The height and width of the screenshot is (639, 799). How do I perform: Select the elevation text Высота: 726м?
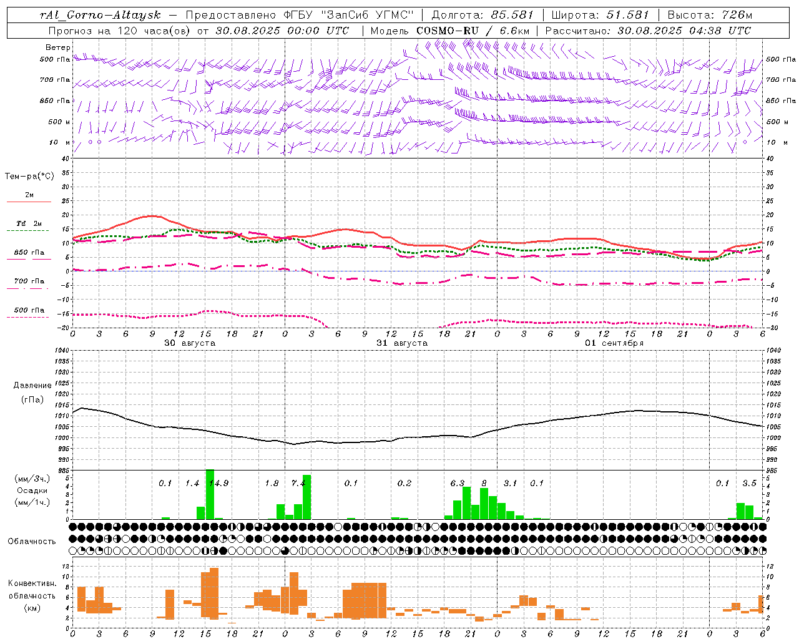(710, 15)
